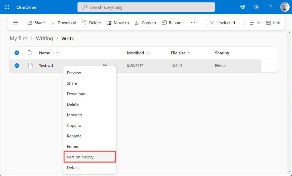Clear selection with the X beside 1 selected
The image size is (292, 176).
pos(211,22)
